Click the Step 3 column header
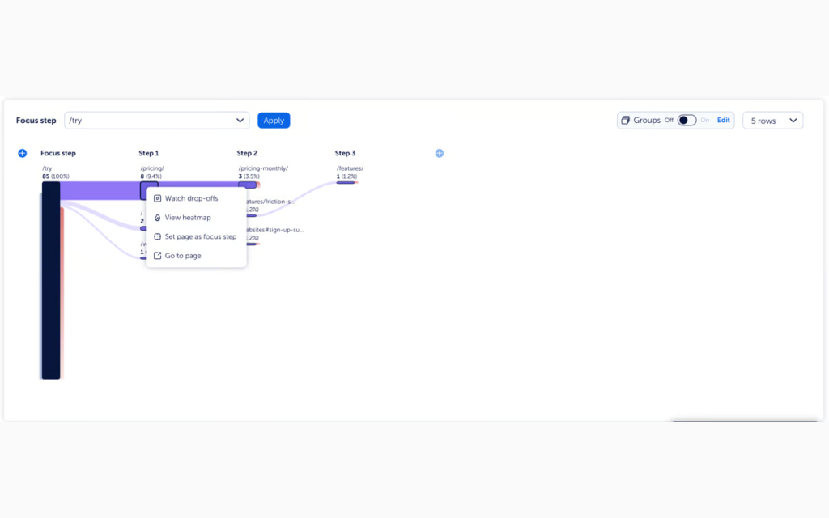Screen dimensions: 829x518 [x=345, y=153]
